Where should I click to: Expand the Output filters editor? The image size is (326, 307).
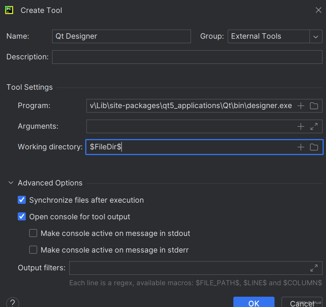click(314, 268)
